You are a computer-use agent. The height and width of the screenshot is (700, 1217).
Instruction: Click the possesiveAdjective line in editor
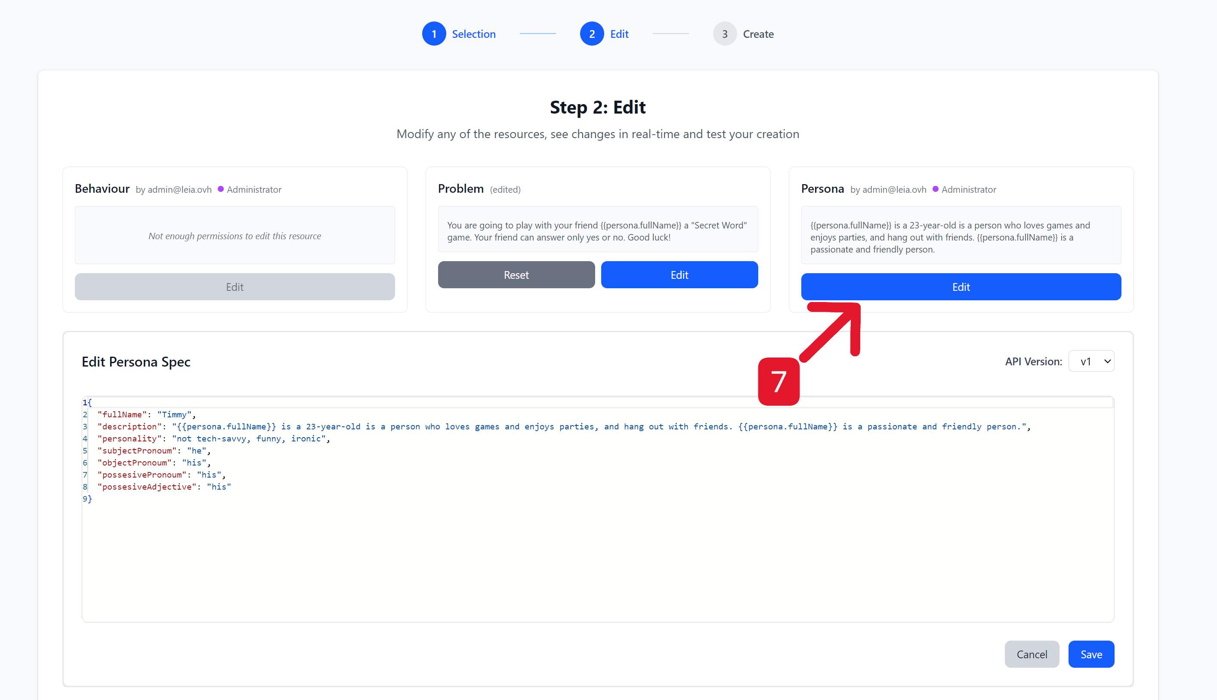coord(164,487)
